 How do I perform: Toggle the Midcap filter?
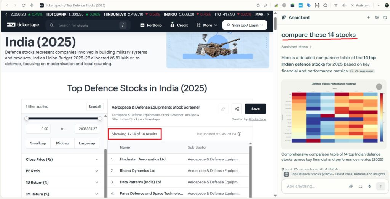pos(62,143)
